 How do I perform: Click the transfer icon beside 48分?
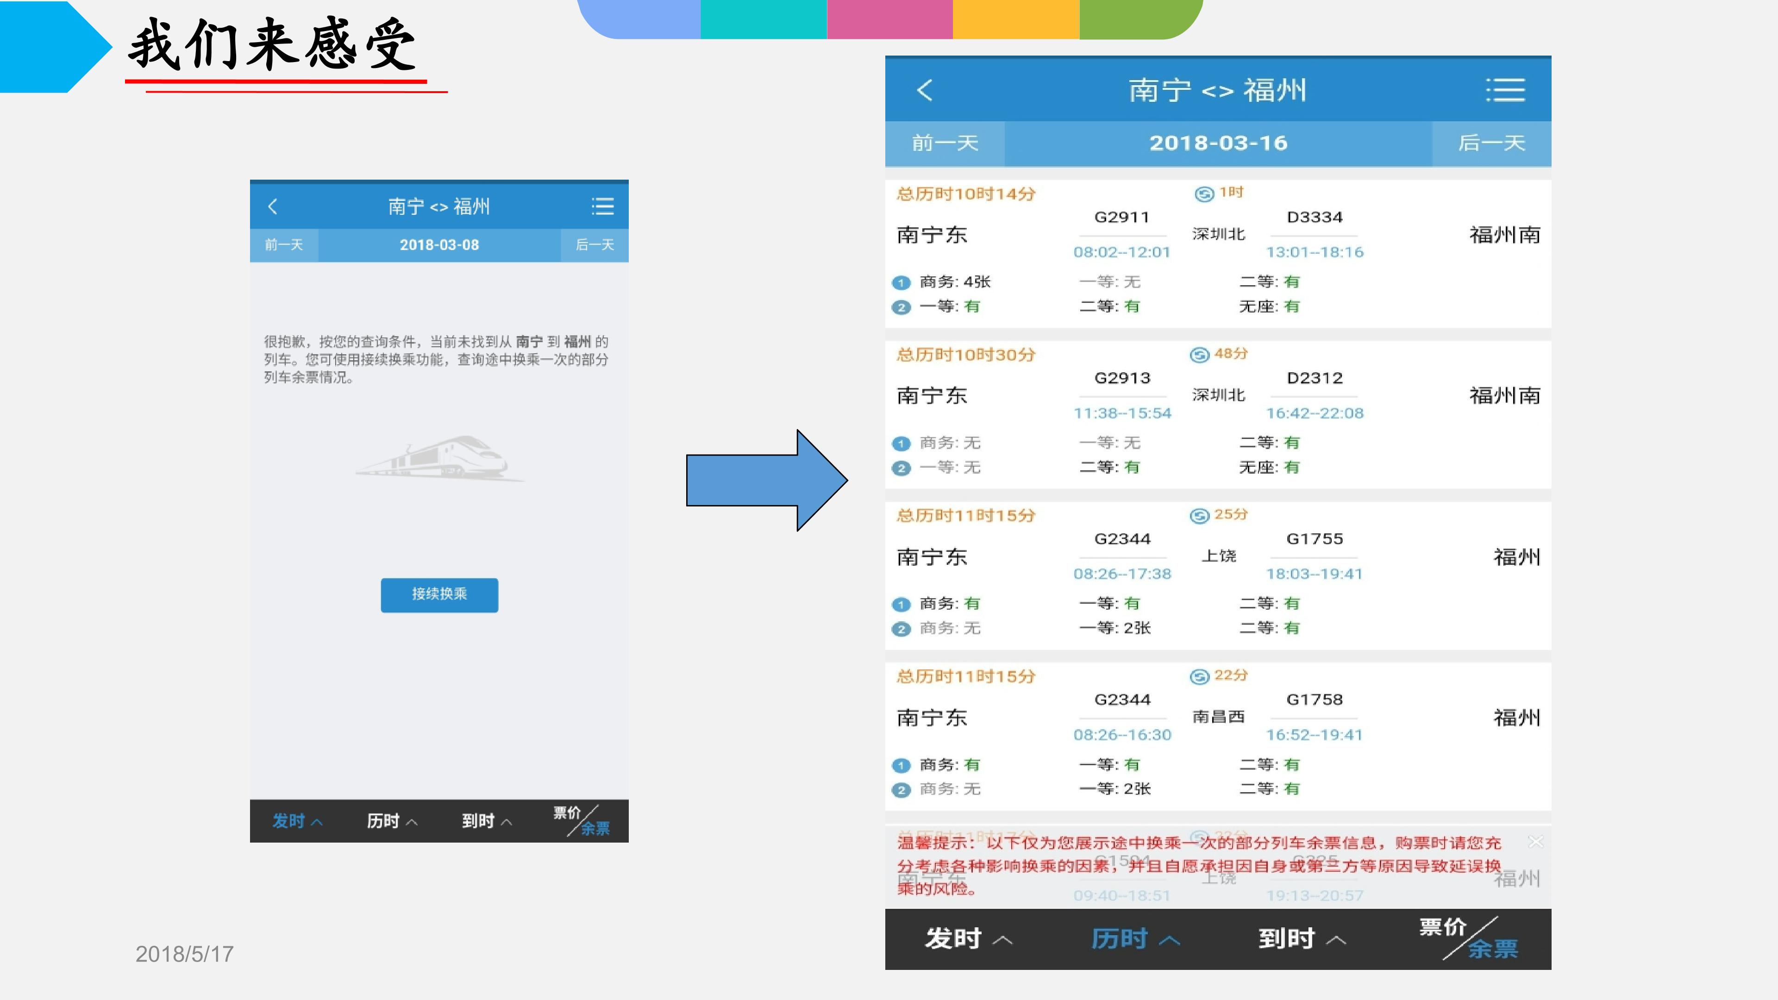click(1200, 355)
